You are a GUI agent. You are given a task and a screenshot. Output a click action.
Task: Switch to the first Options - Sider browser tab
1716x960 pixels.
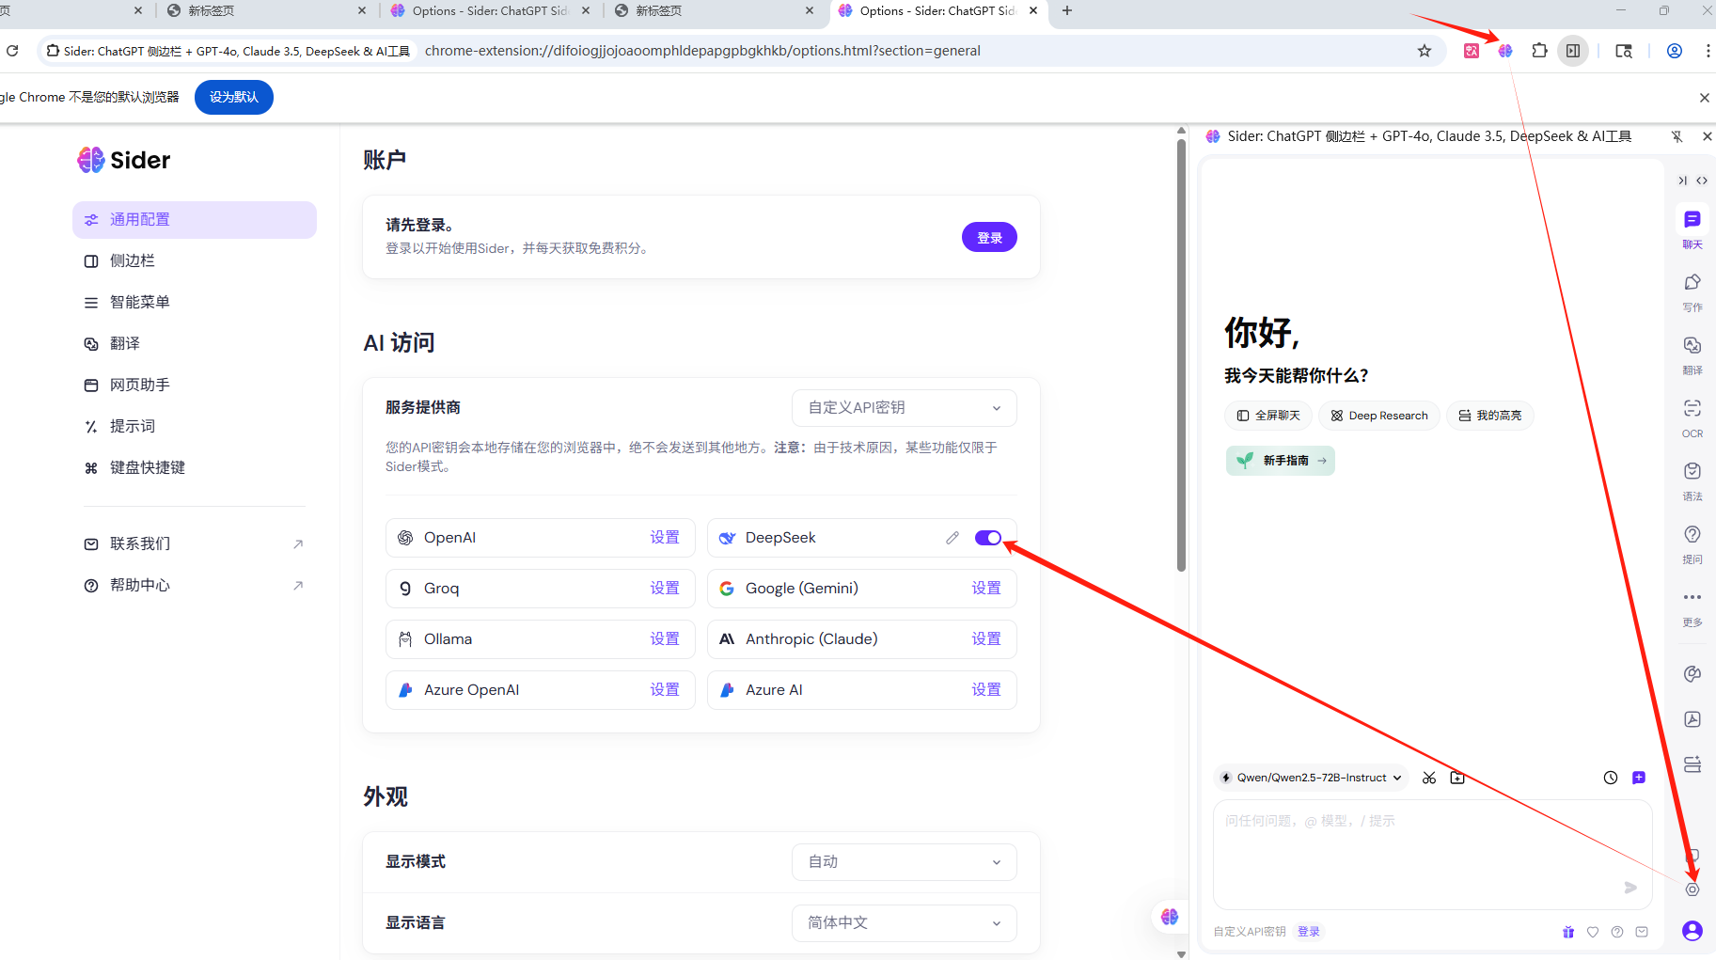tap(489, 11)
